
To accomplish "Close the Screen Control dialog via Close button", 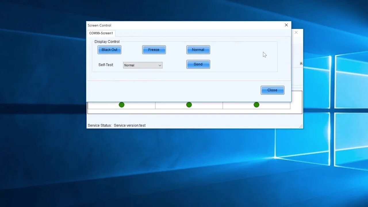I will [272, 90].
